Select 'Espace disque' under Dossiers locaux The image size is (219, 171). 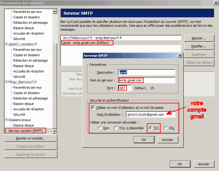pos(23,125)
